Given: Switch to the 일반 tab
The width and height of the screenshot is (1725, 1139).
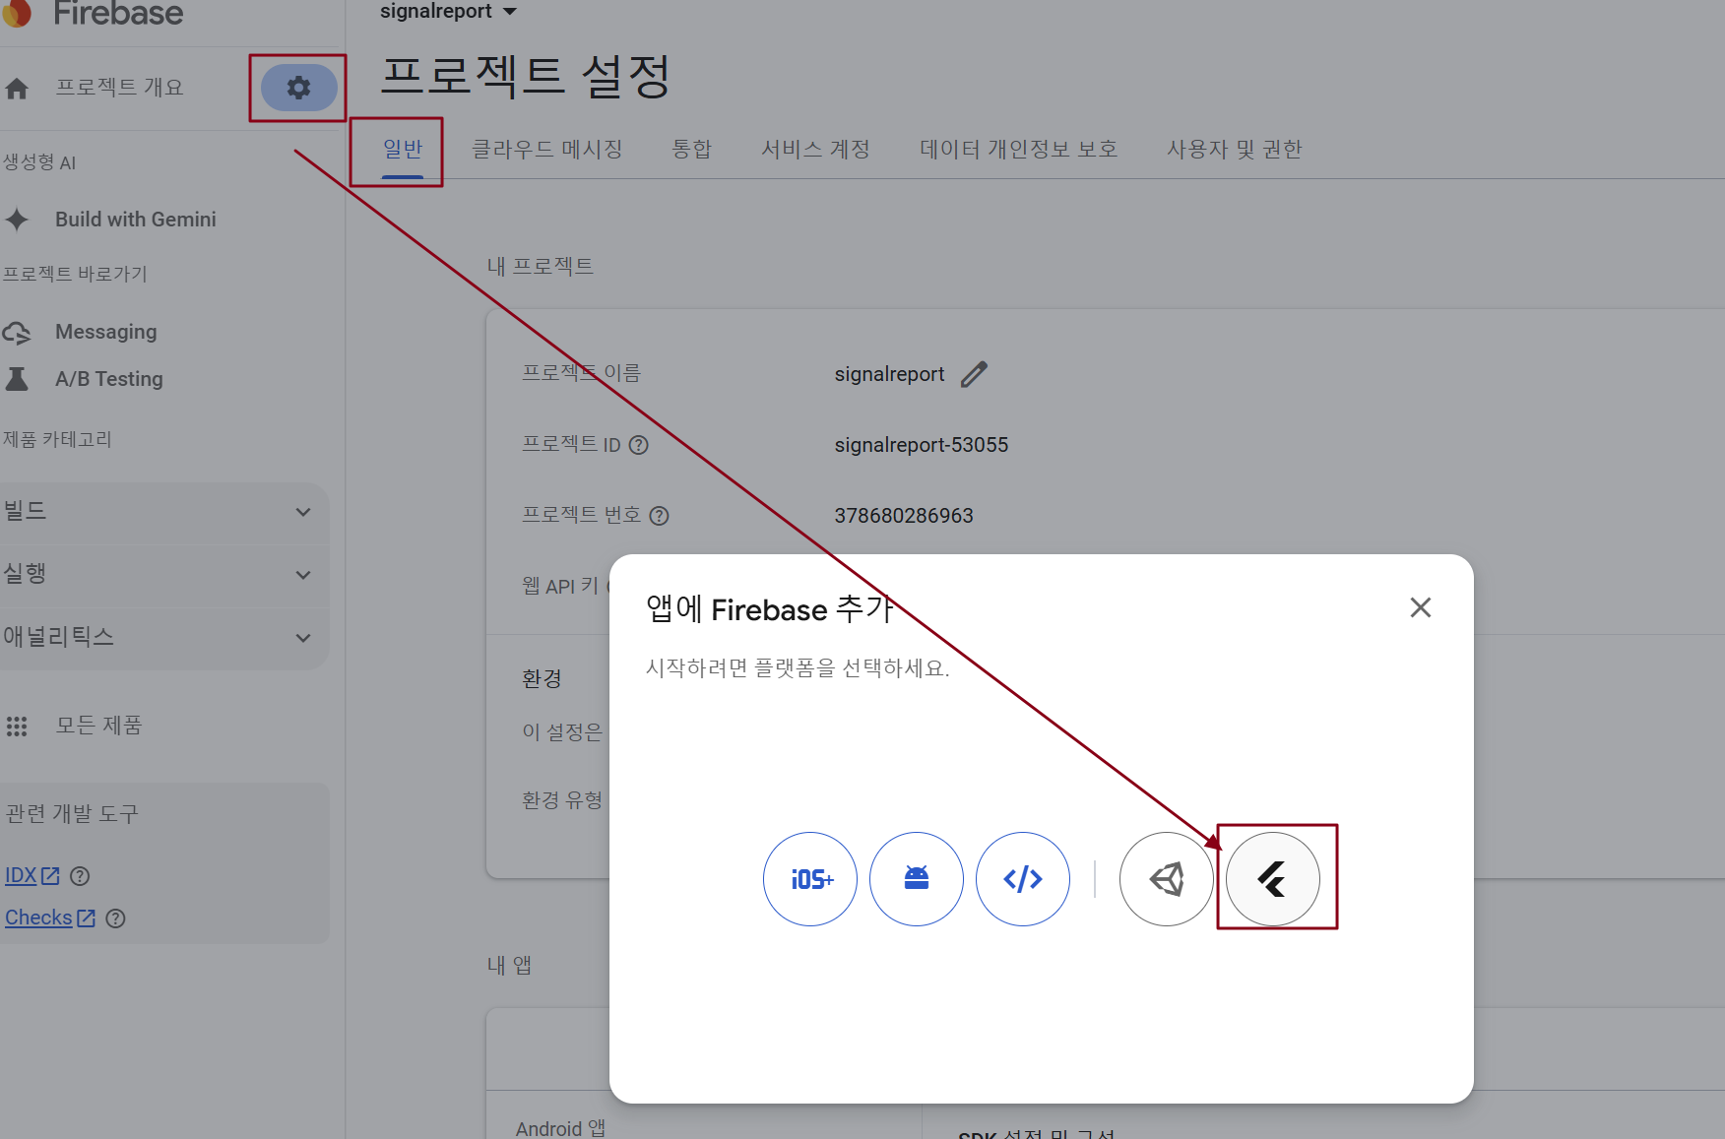Looking at the screenshot, I should [x=403, y=150].
